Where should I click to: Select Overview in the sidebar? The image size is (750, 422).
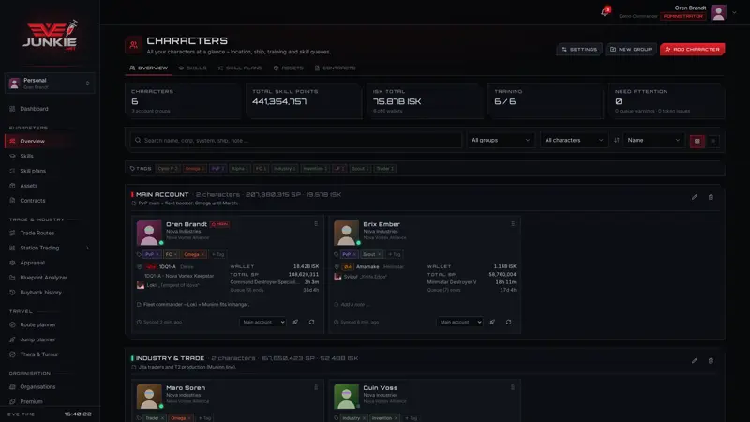point(50,142)
